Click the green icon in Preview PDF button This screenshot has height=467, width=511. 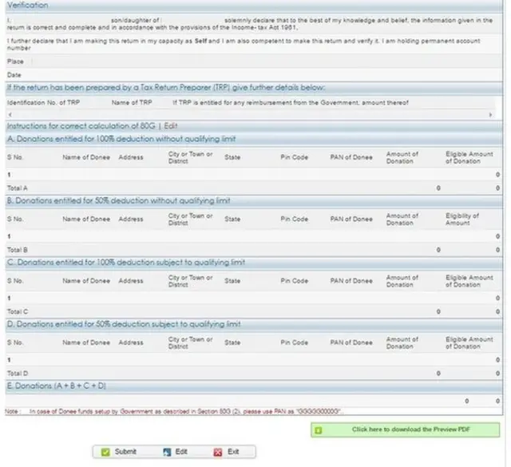(x=319, y=430)
